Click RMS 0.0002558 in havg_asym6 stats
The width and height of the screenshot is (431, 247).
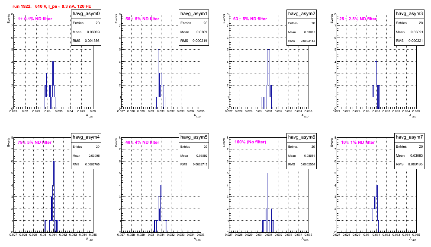(302, 165)
